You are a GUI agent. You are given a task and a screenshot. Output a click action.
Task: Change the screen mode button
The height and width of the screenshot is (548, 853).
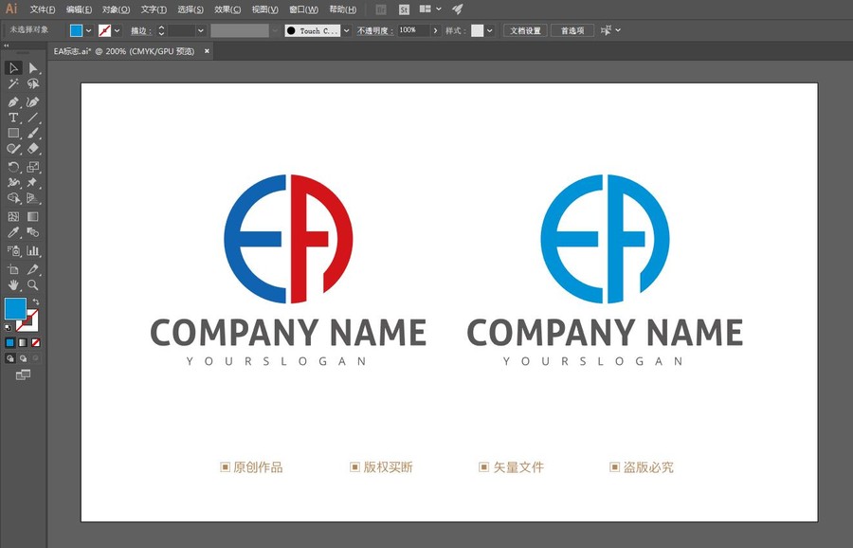(x=23, y=374)
